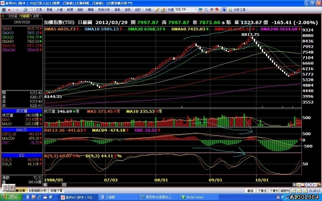
Task: Switch to the 速覽 tab
Action: (x=36, y=16)
